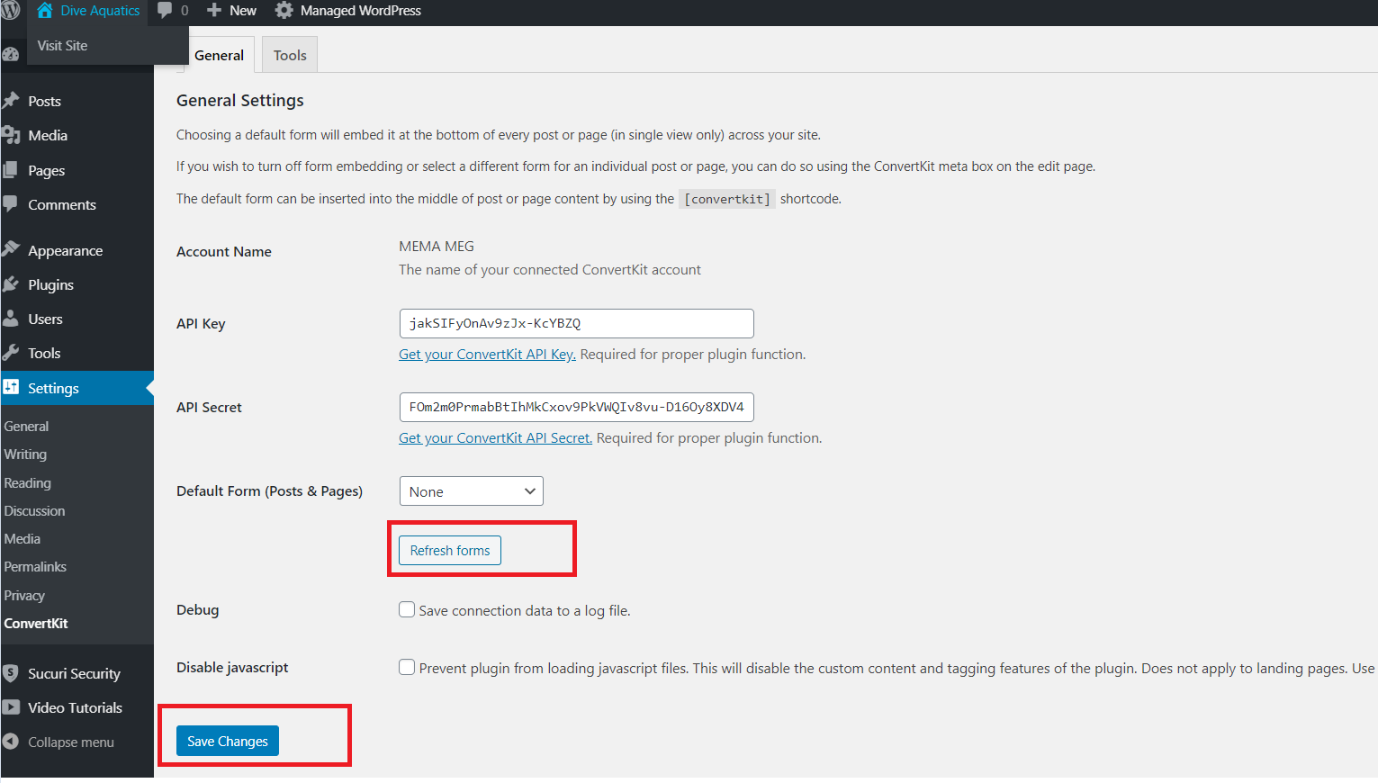Click the Refresh forms button
The image size is (1378, 783).
449,550
